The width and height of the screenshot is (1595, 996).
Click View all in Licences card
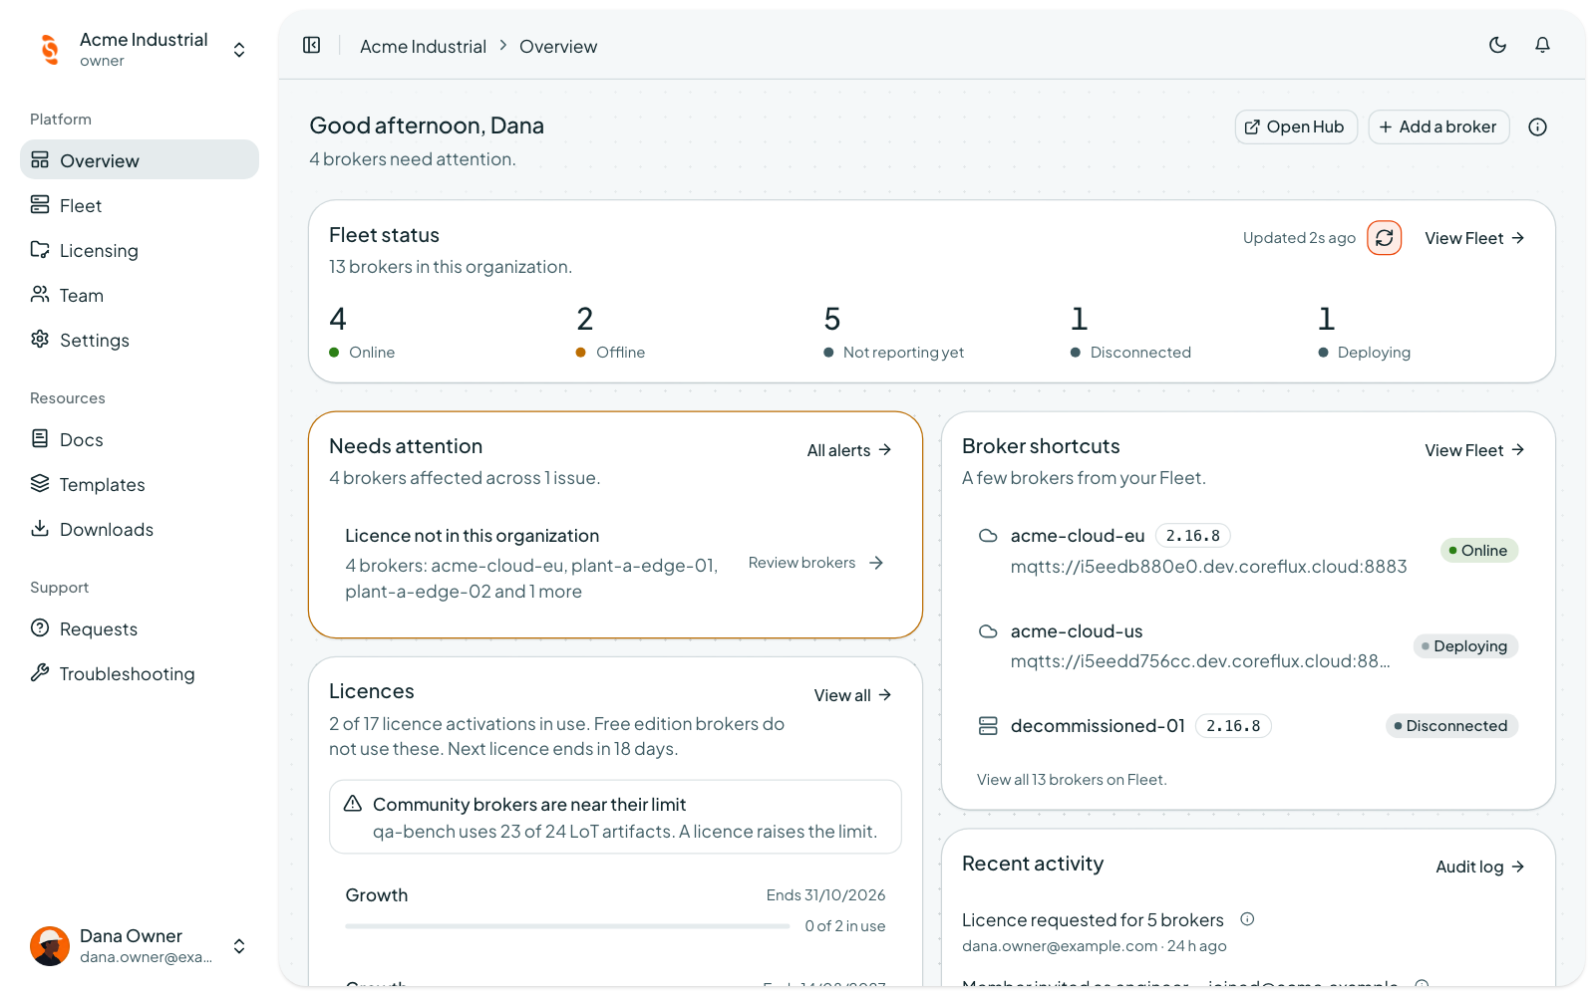coord(852,695)
